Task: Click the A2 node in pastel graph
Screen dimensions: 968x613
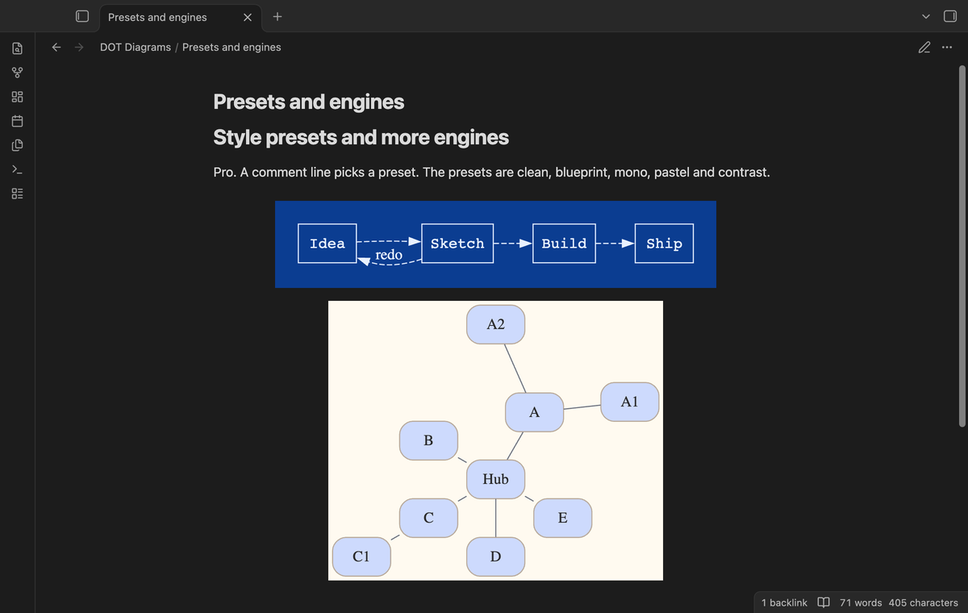Action: 496,324
